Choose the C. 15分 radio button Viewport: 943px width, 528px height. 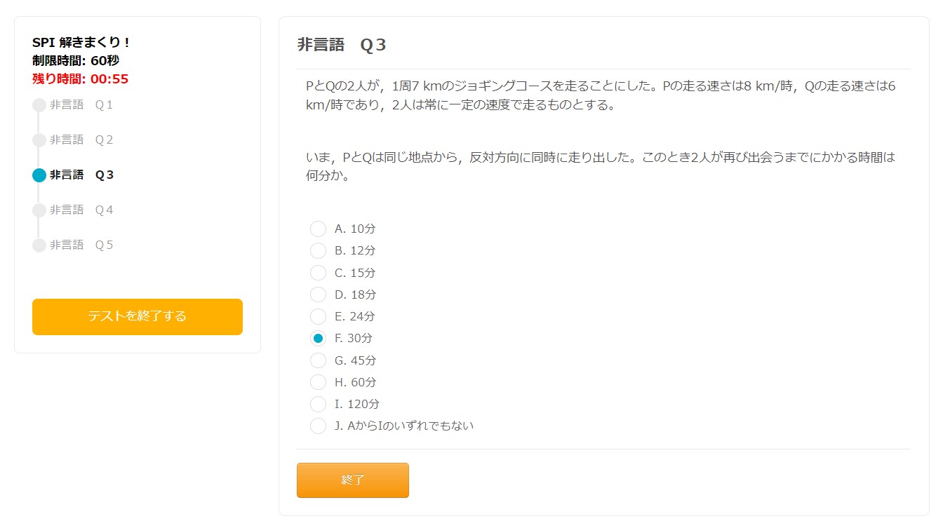click(x=318, y=273)
